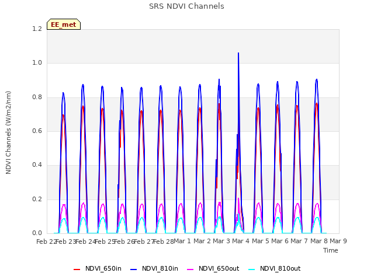Click the cyan NDVI_810out legend swatch
This screenshot has height=280, width=374.
coord(252,269)
